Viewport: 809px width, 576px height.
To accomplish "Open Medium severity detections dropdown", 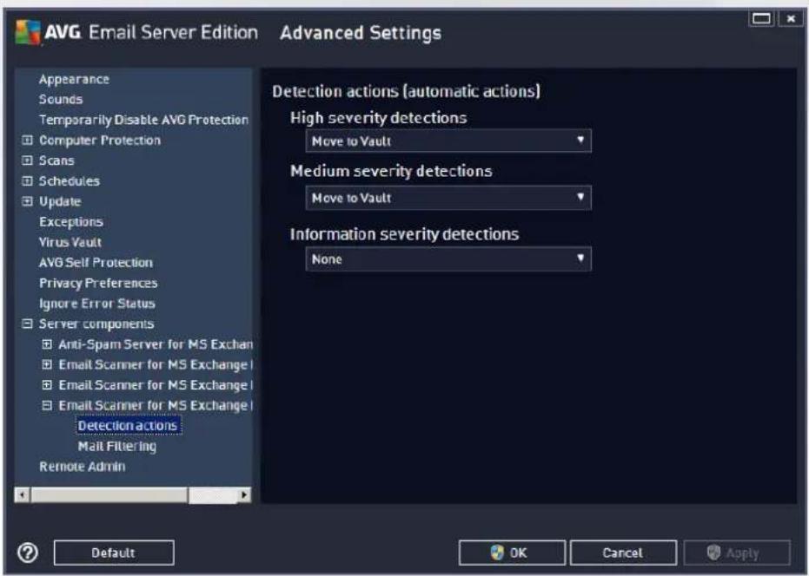I will point(448,198).
